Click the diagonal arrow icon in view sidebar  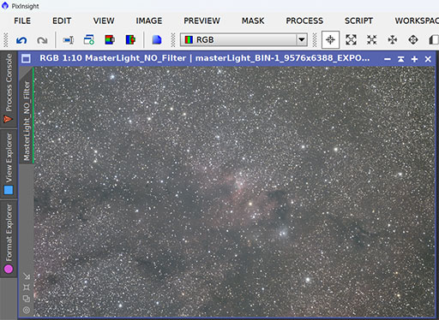pyautogui.click(x=27, y=276)
